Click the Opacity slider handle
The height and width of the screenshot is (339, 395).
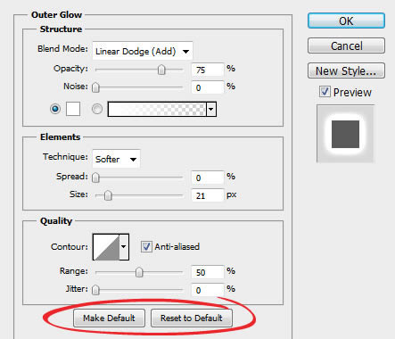[161, 70]
